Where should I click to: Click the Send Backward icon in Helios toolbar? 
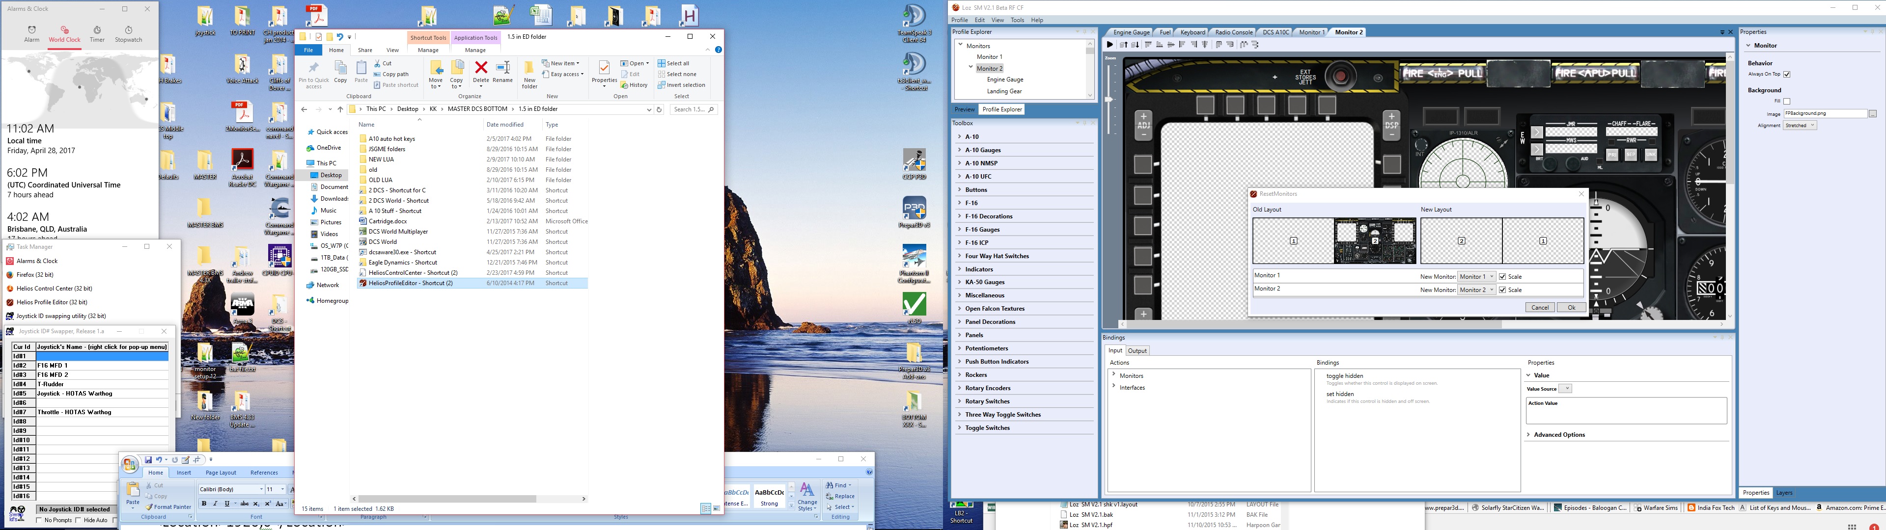point(1136,45)
